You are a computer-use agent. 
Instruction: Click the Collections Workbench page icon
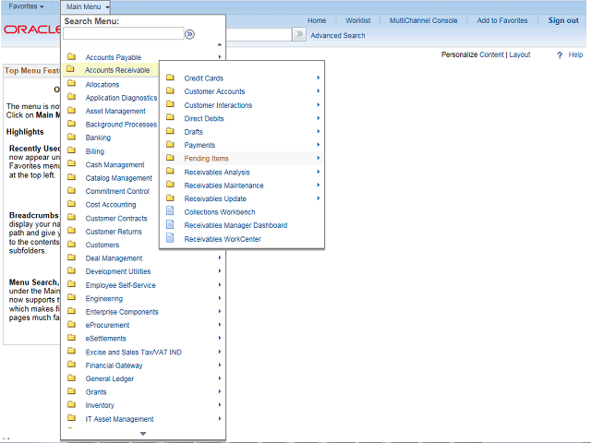click(x=170, y=212)
